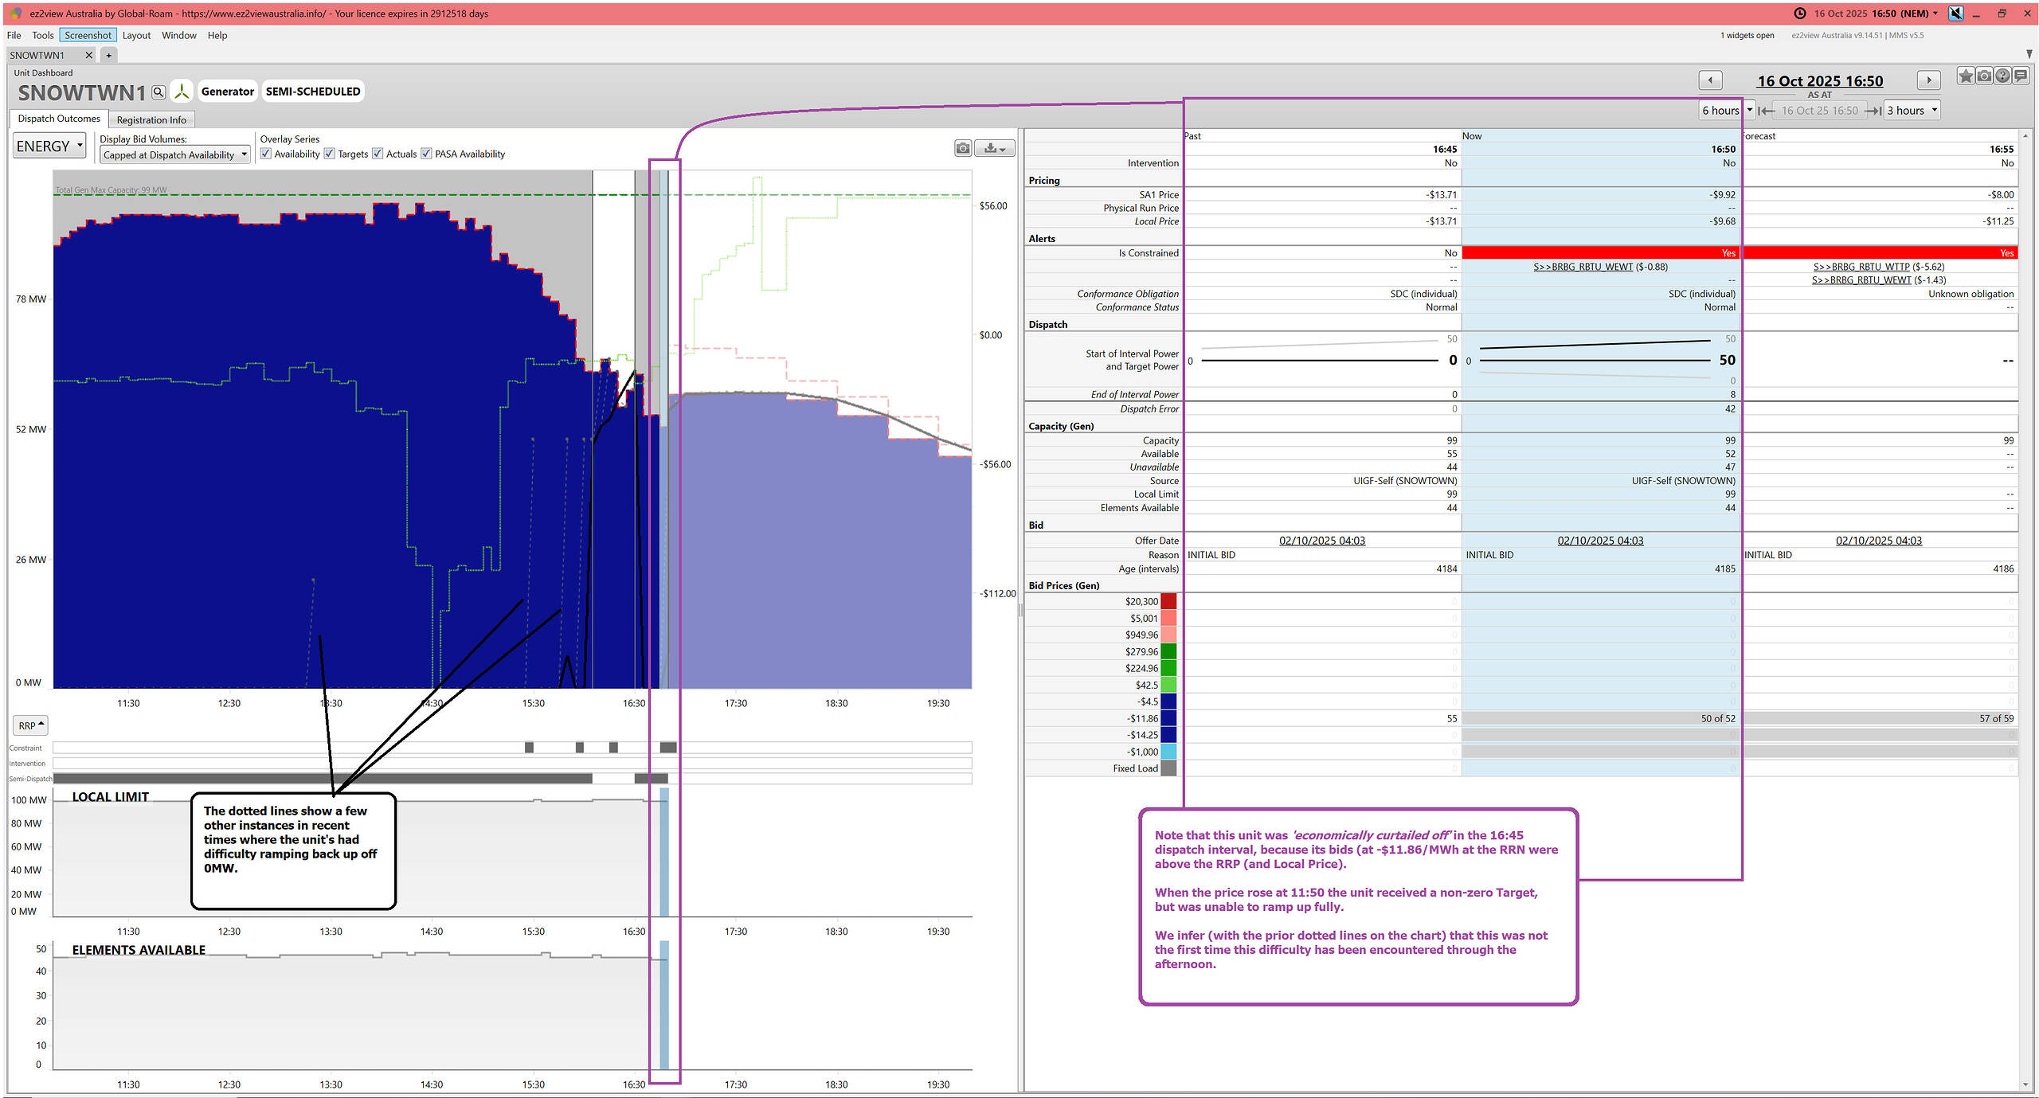Viewport: 2039px width, 1098px height.
Task: Uncheck the Availability overlay checkbox
Action: click(266, 154)
